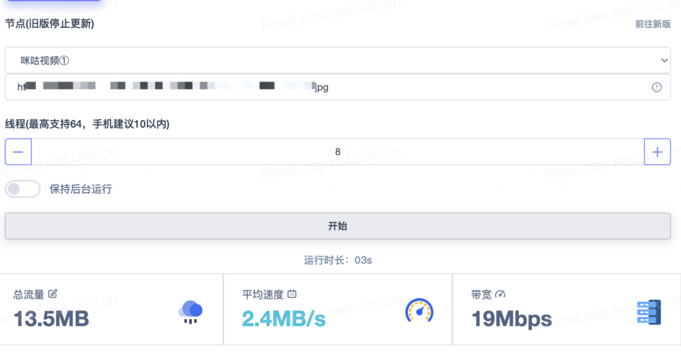Click the speedometer icon in 平均速度 card
The image size is (681, 357).
[x=419, y=311]
